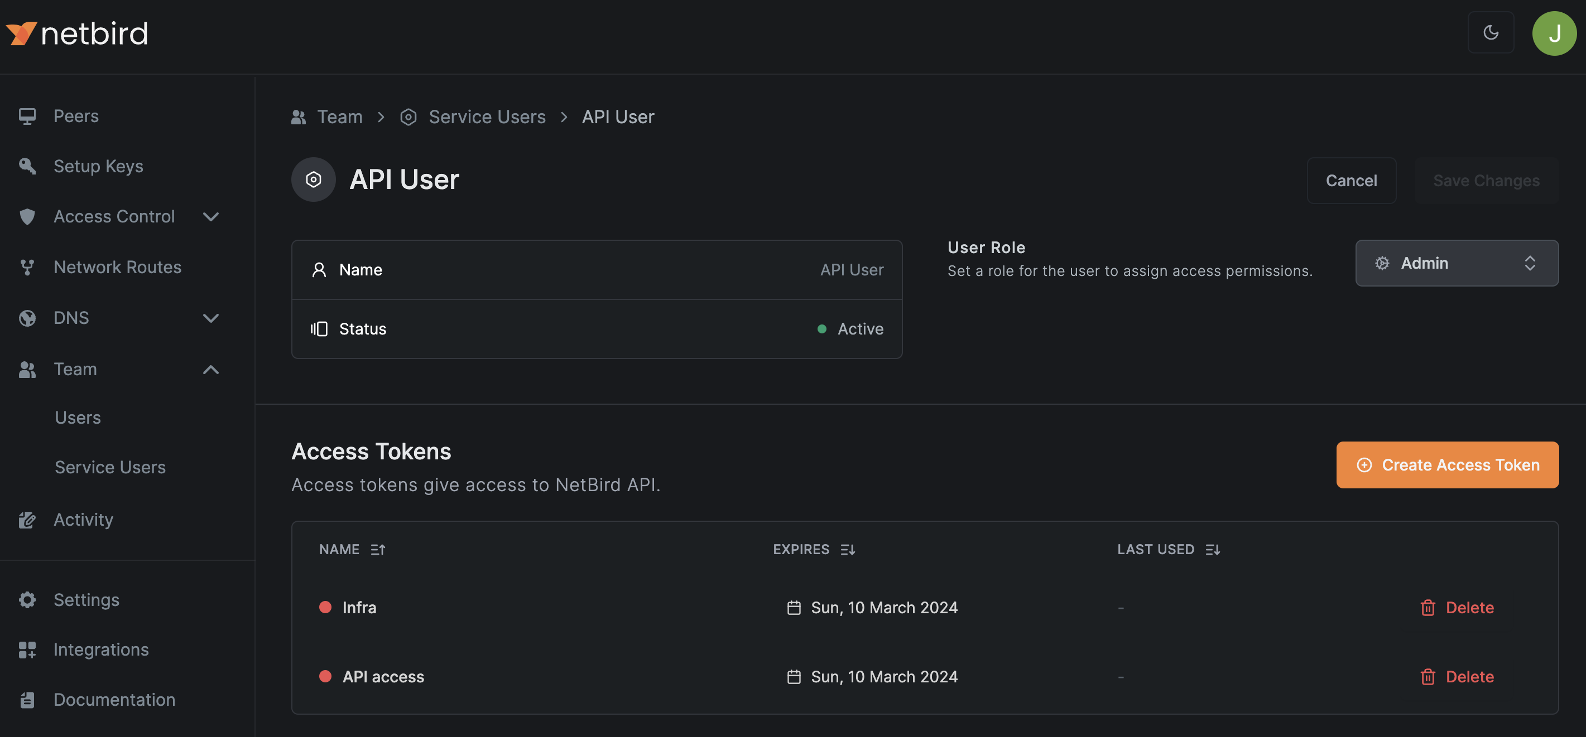1586x737 pixels.
Task: Click the Peers monitor icon in sidebar
Action: click(27, 117)
